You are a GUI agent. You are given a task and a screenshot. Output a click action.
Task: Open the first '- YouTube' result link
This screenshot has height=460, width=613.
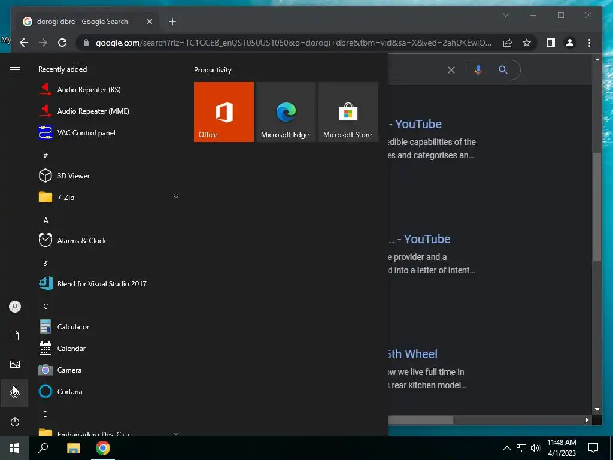415,124
